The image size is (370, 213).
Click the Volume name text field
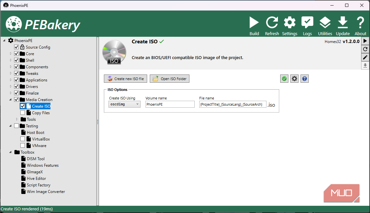pyautogui.click(x=170, y=104)
